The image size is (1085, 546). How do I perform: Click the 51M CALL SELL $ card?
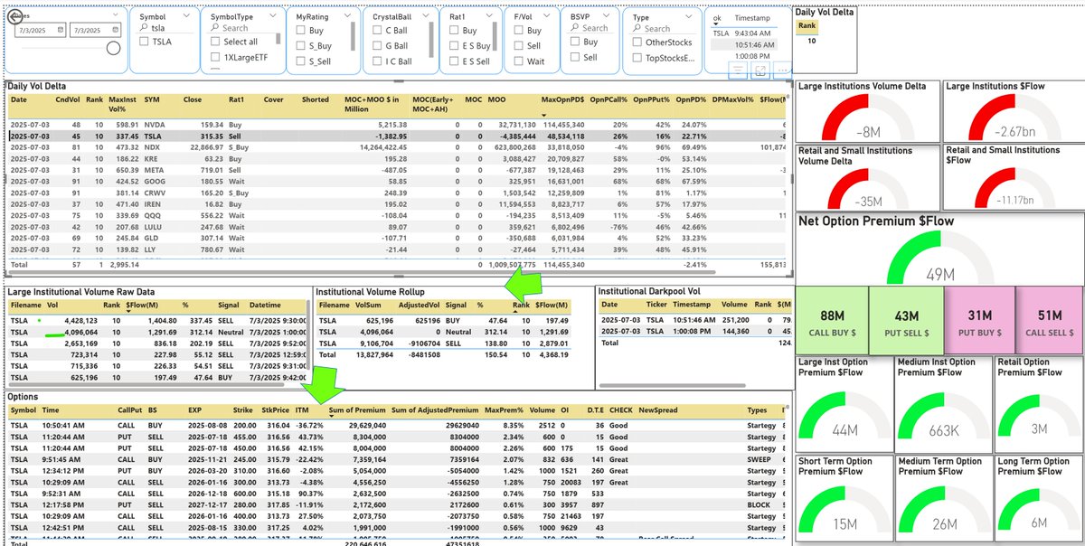[1050, 320]
